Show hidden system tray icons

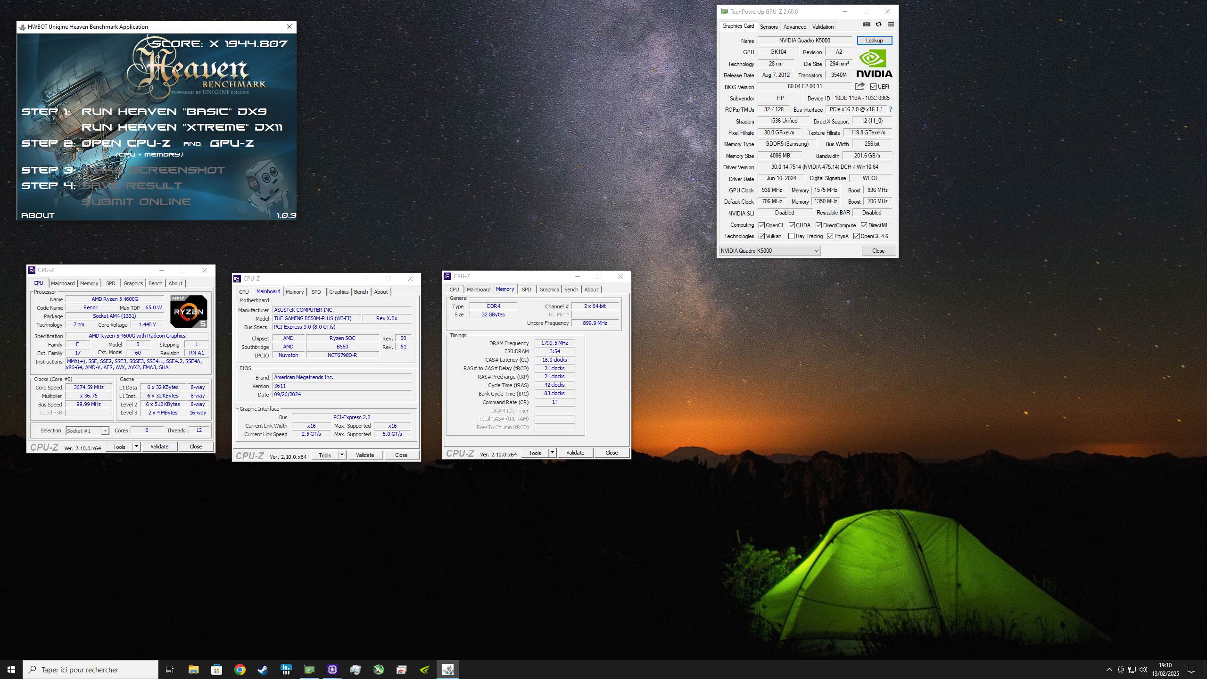1109,670
